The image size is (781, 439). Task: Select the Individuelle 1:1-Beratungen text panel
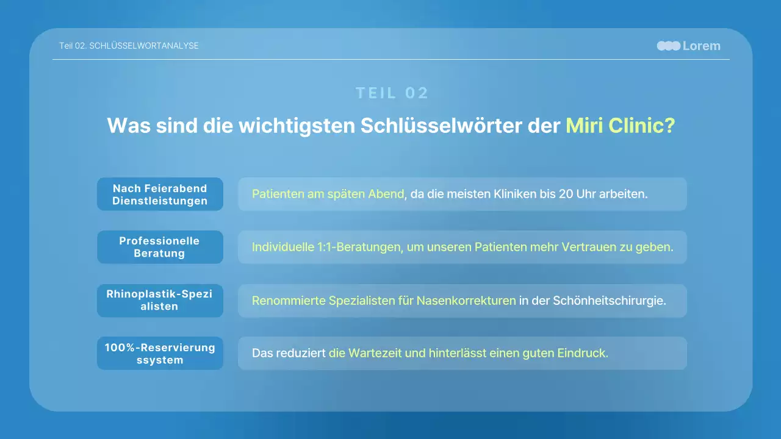[x=462, y=247]
